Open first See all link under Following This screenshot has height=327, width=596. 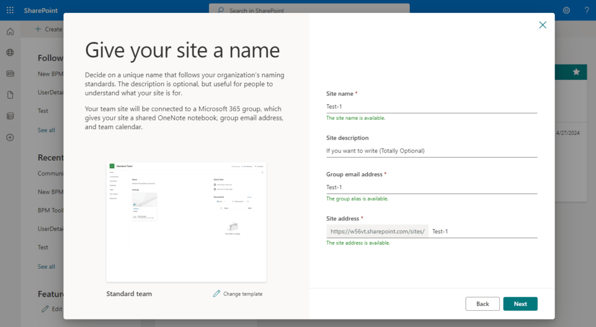click(47, 130)
